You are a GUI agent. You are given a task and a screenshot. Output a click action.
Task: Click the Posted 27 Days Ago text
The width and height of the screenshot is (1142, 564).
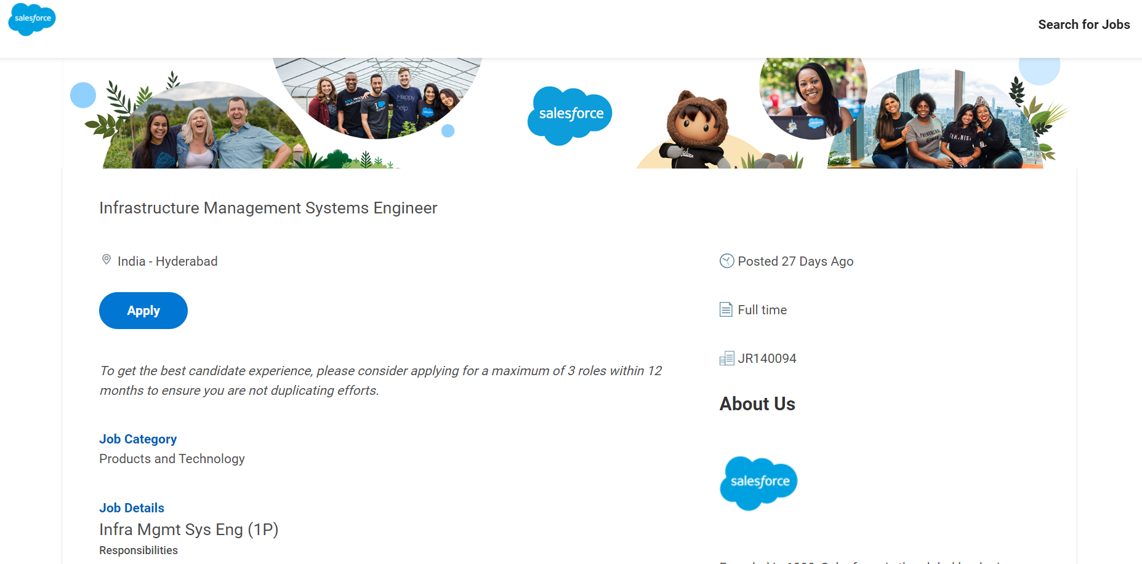[x=795, y=261]
